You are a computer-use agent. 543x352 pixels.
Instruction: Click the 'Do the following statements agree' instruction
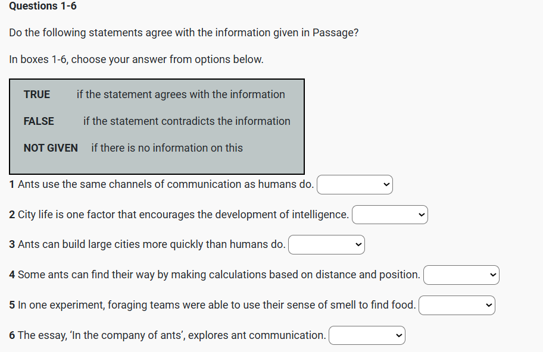(184, 33)
